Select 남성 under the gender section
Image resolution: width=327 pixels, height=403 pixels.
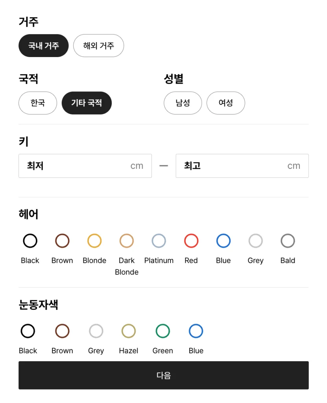(x=183, y=103)
